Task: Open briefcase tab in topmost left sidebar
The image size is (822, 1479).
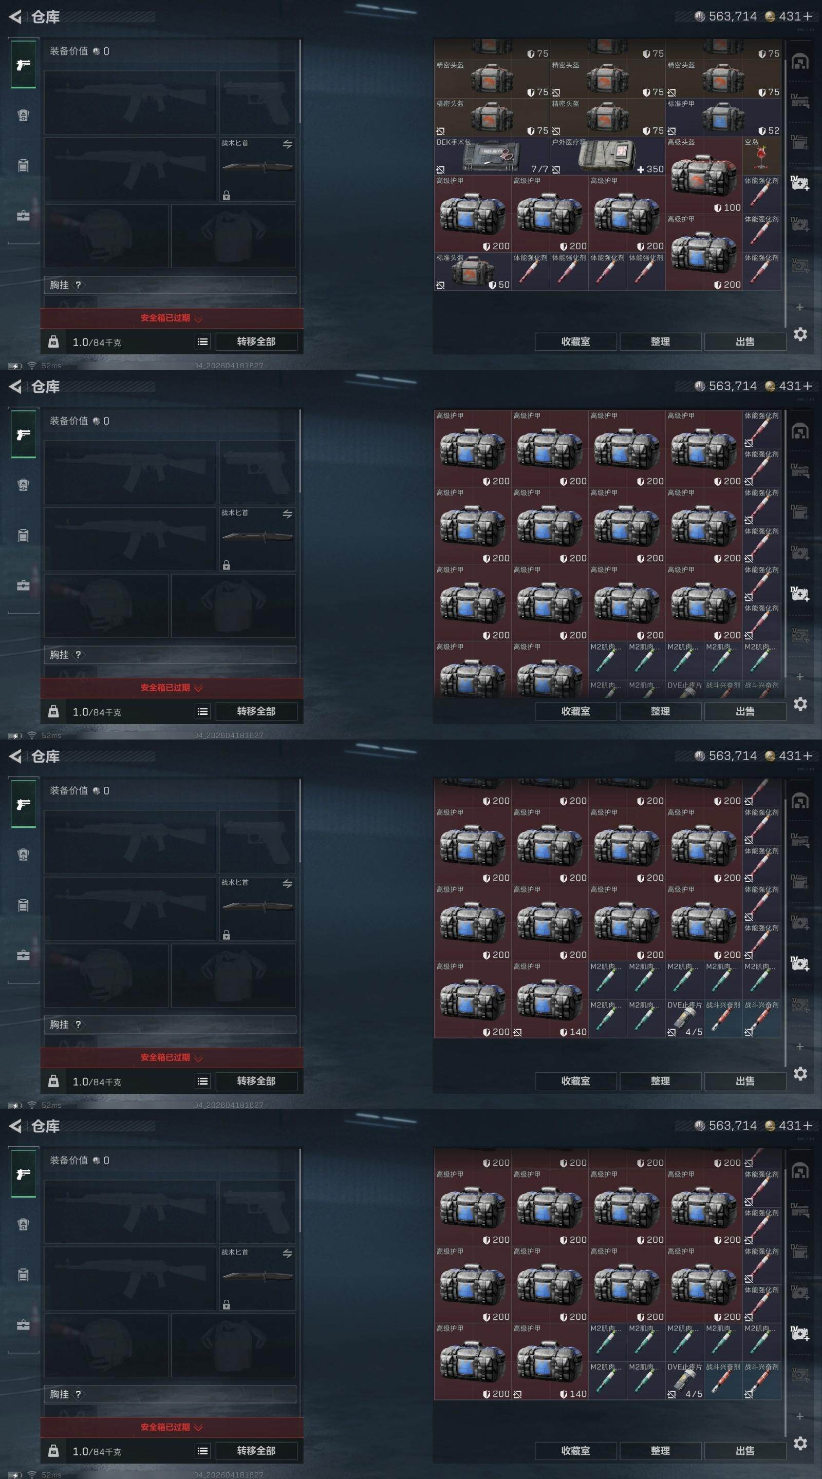Action: point(23,216)
